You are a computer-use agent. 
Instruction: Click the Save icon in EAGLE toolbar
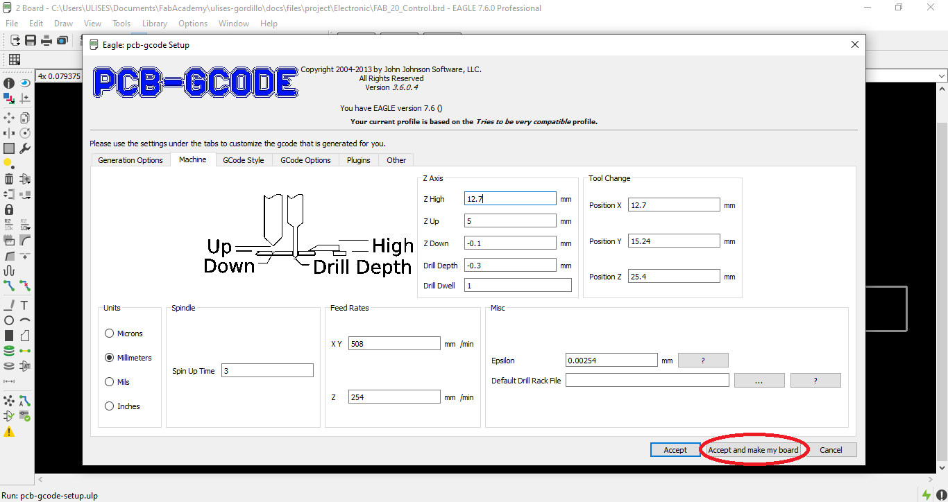[31, 40]
